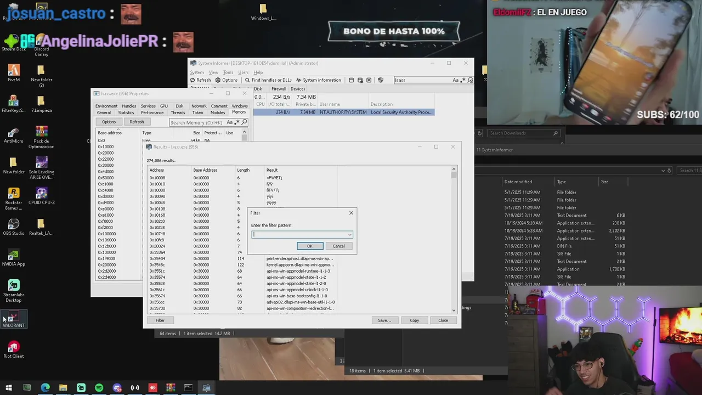Open Options in System Informer toolbar
The height and width of the screenshot is (395, 702).
click(226, 80)
